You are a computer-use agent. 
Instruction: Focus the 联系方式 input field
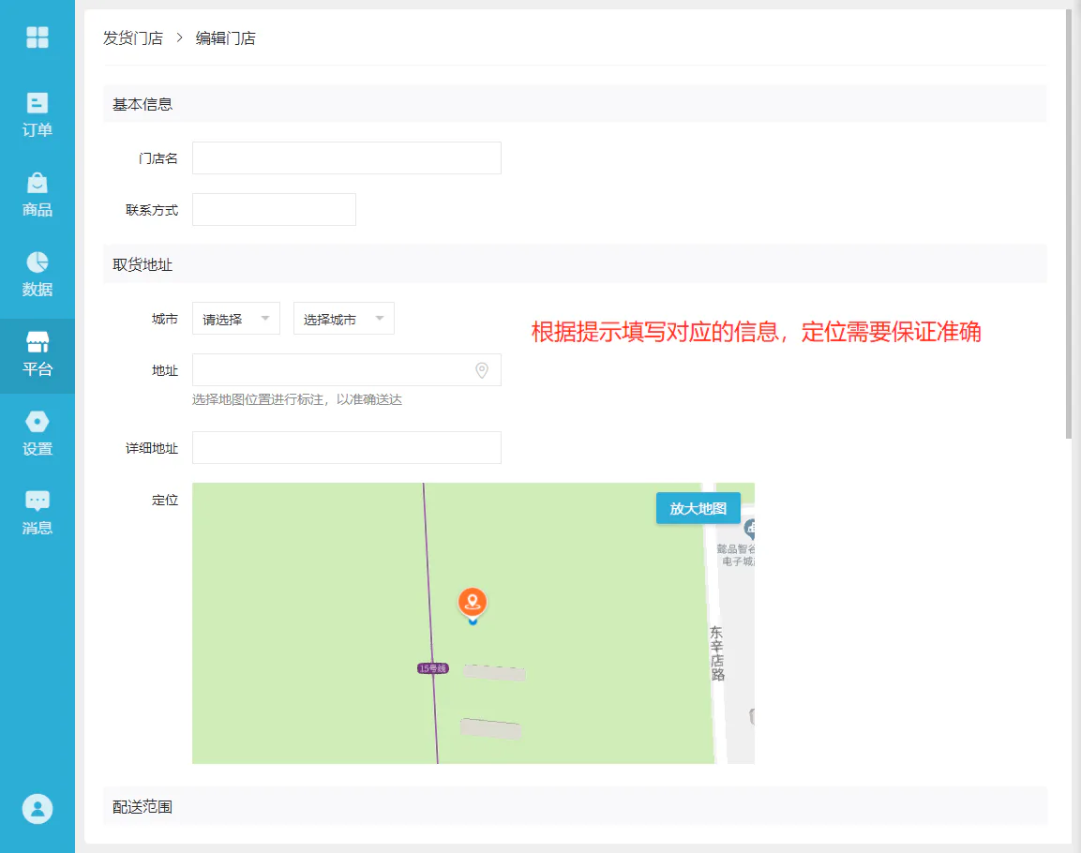[274, 209]
